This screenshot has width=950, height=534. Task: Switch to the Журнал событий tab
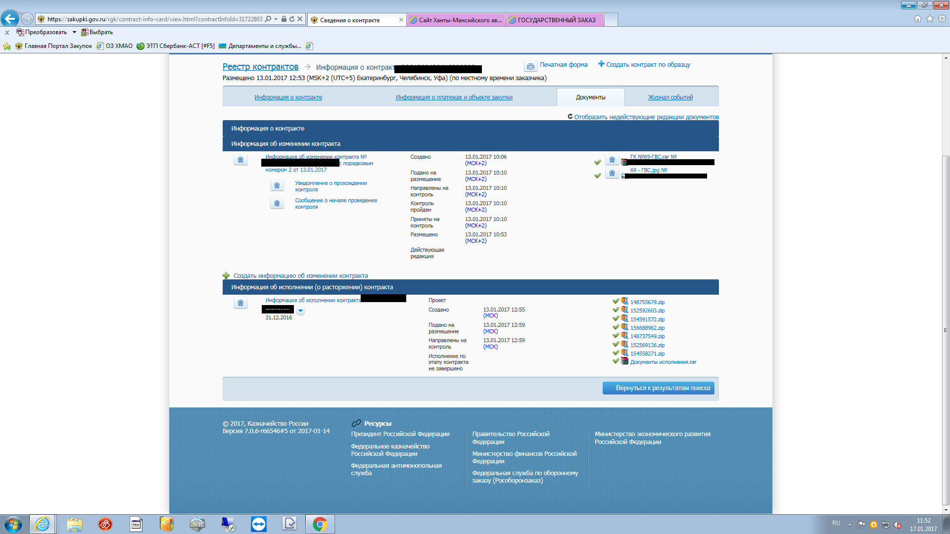coord(670,97)
